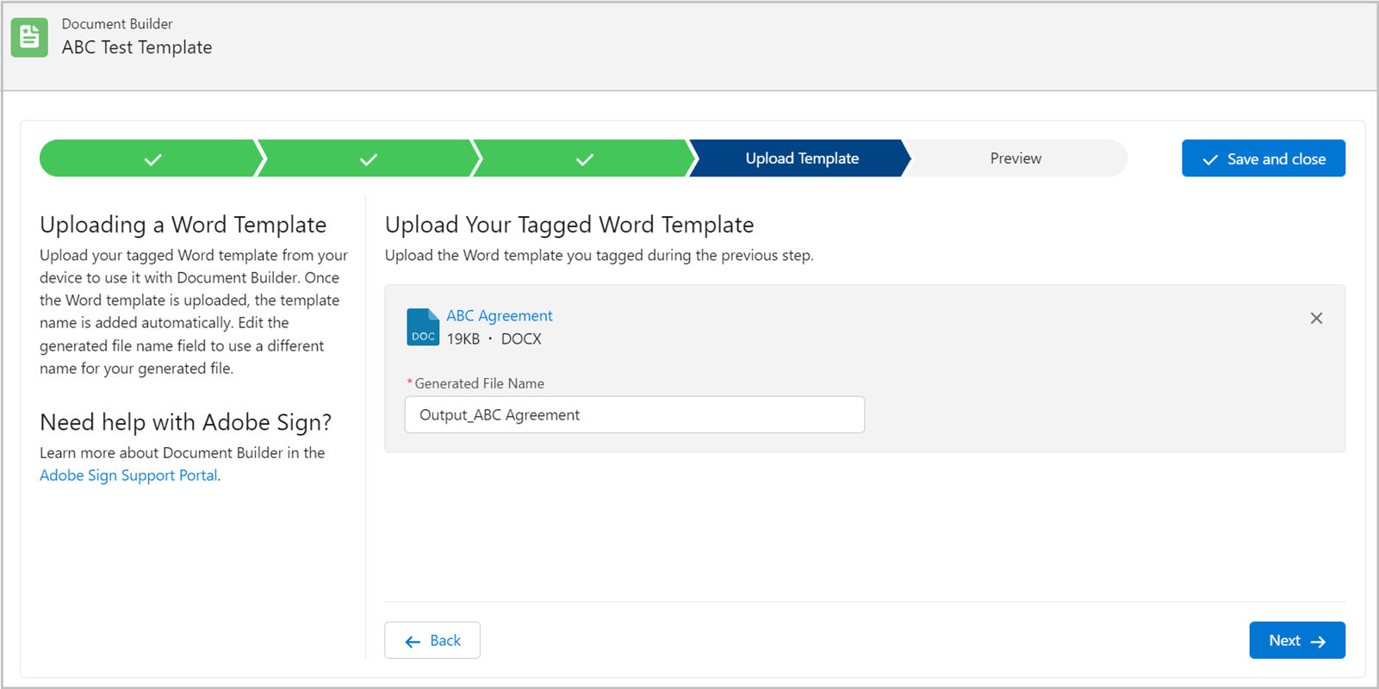Click the Need help with Adobe Sign heading

[185, 422]
